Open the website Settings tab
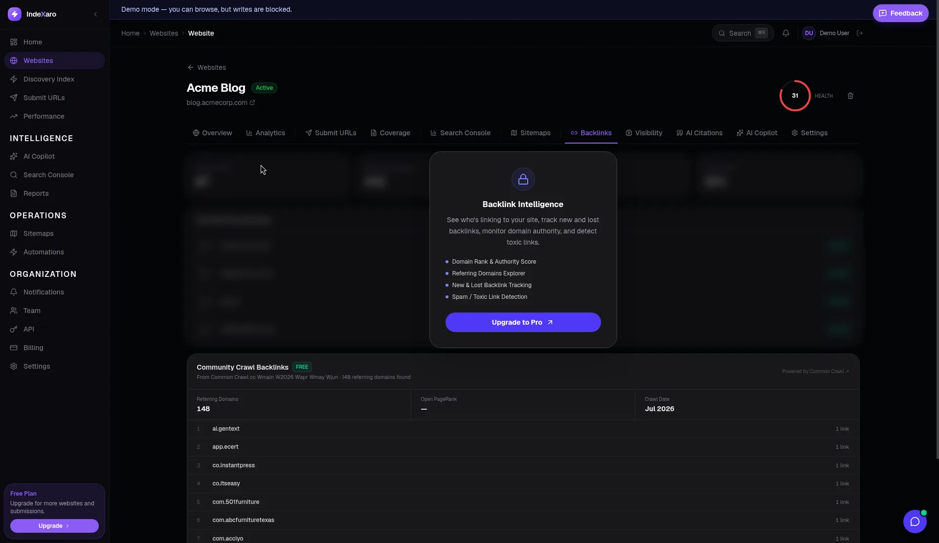The image size is (939, 543). pyautogui.click(x=809, y=133)
